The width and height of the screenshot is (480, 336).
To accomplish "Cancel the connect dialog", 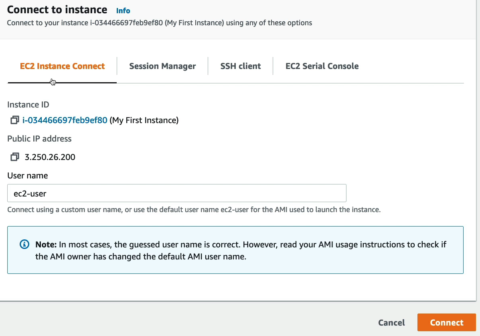I will [x=391, y=323].
